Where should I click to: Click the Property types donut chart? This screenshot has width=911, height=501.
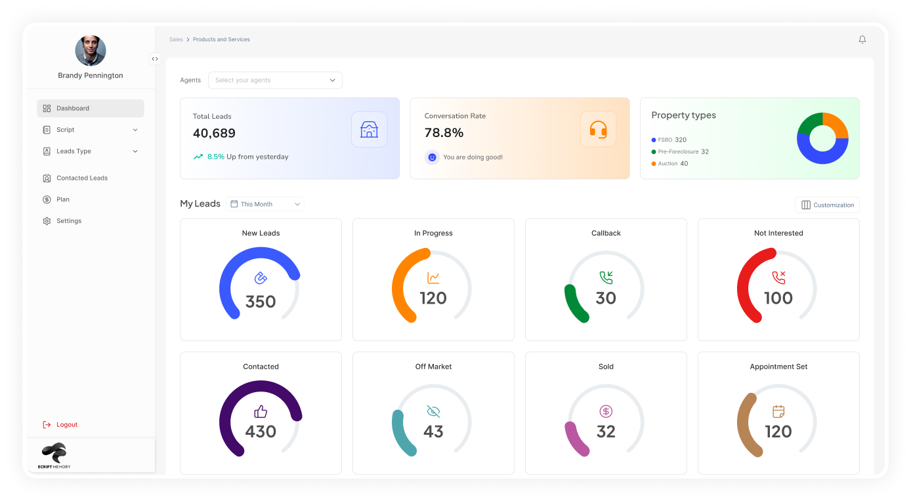(x=822, y=138)
